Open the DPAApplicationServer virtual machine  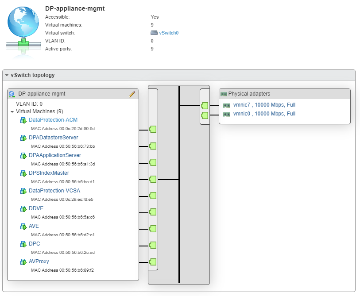55,155
